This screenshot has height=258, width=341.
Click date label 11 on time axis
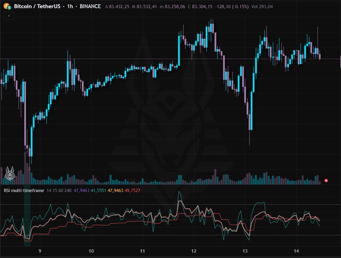click(x=142, y=251)
